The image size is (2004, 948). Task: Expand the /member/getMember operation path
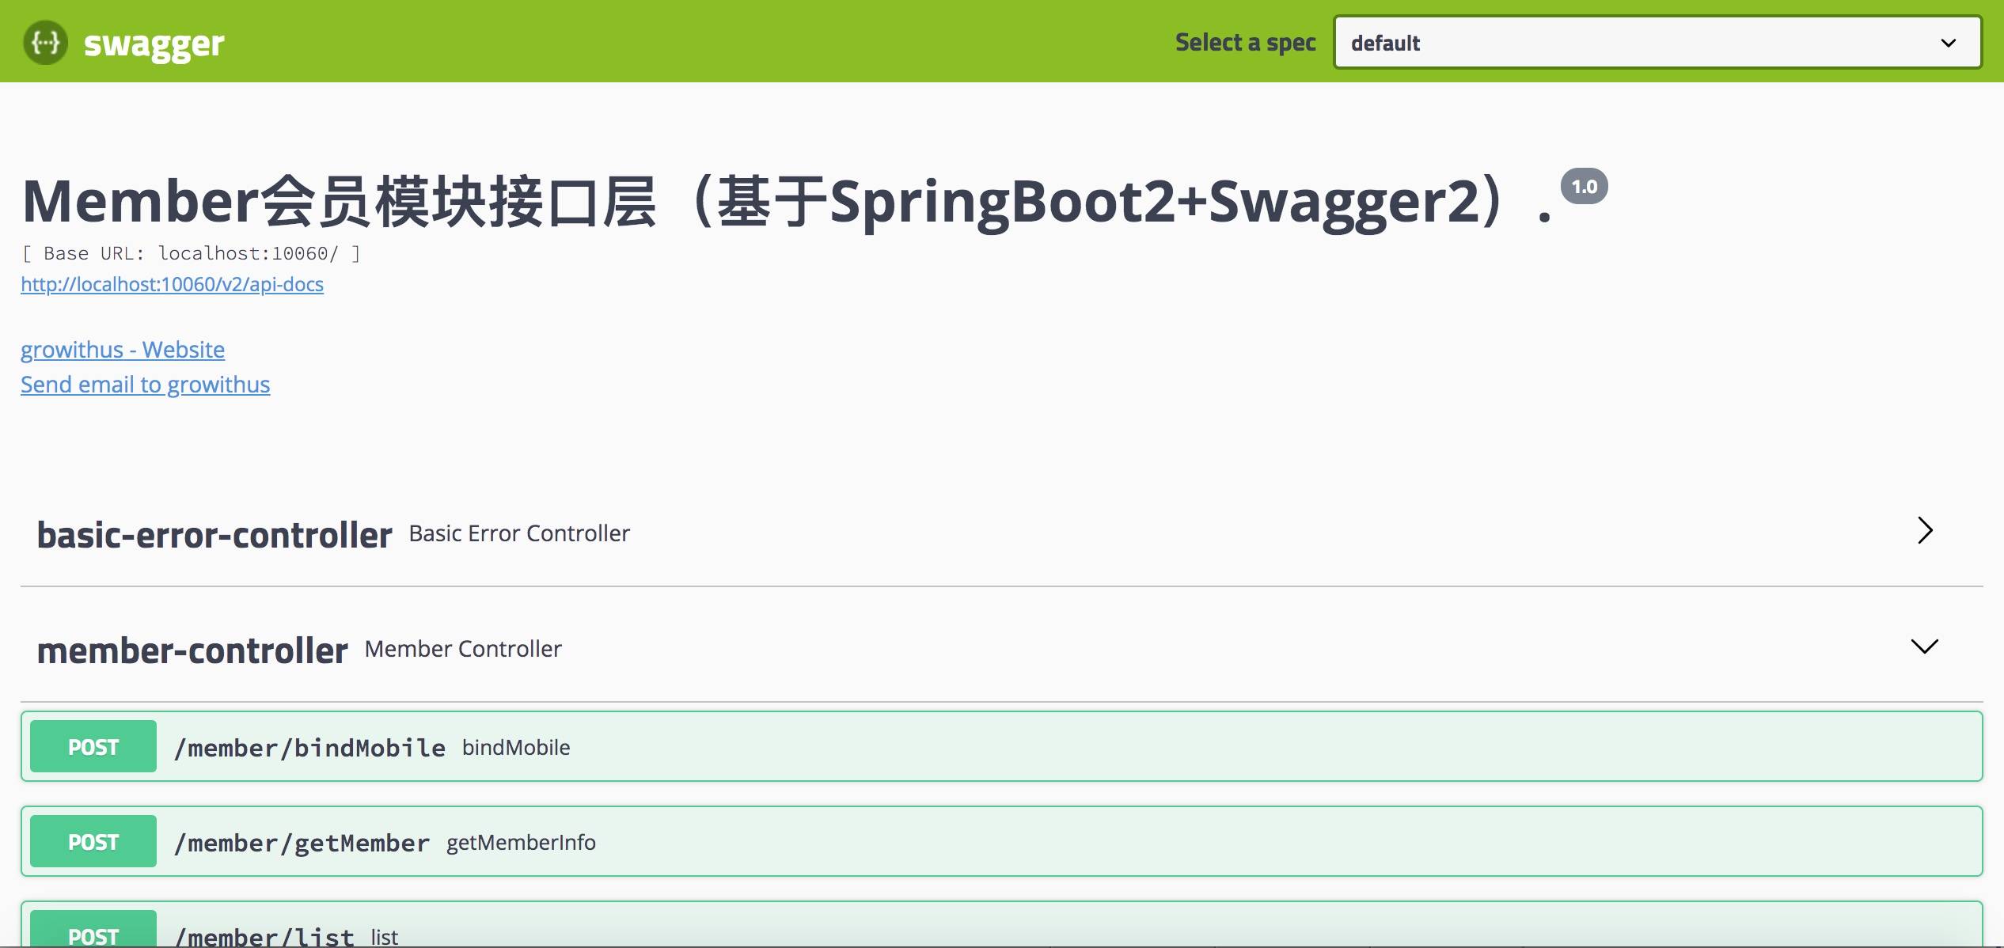(302, 843)
